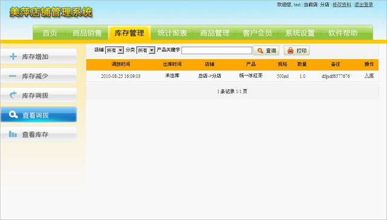Screen dimensions: 387x220
Task: Click the 产品 column header
Action: [x=251, y=64]
